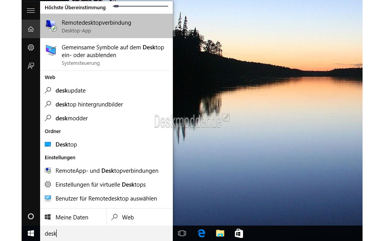Search the web for deskupdate
Screen dimensions: 383x241
click(x=106, y=91)
